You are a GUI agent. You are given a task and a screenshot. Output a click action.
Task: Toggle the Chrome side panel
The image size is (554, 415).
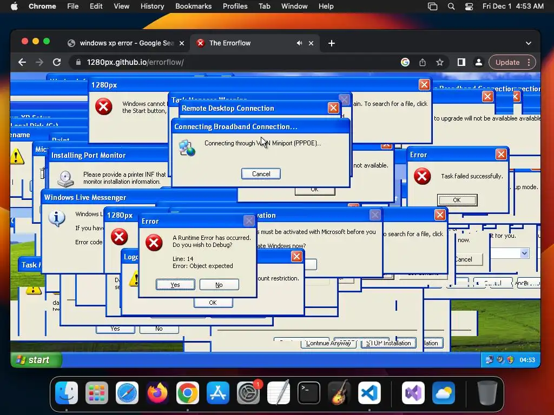pos(461,63)
